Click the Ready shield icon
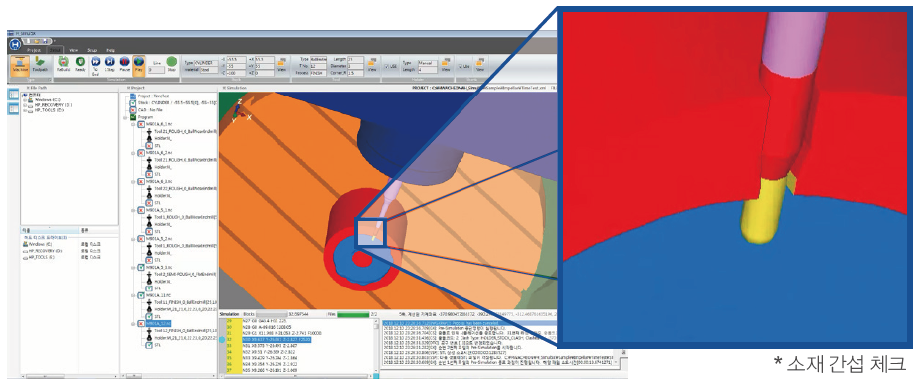Viewport: 922px width, 383px height. pos(80,64)
